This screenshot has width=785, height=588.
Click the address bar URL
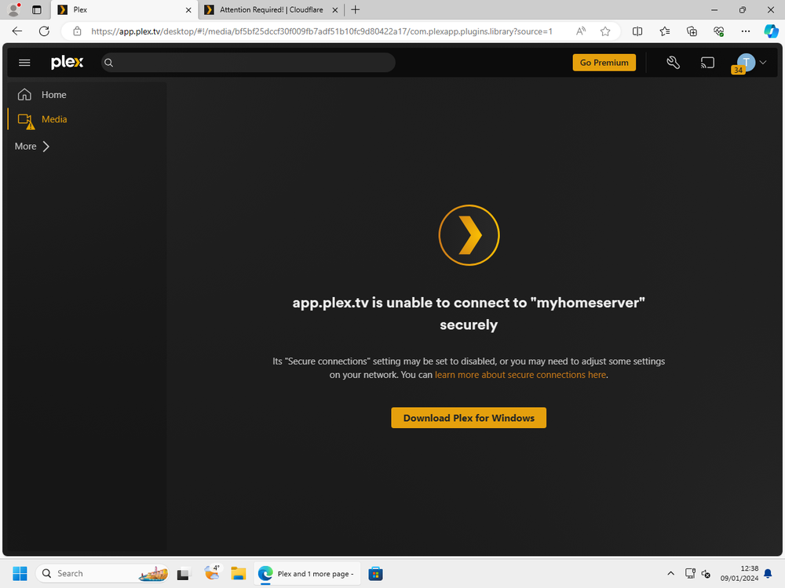pos(321,31)
